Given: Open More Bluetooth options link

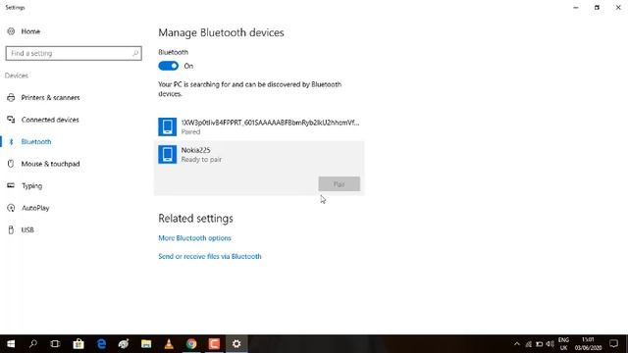Looking at the screenshot, I should (194, 238).
